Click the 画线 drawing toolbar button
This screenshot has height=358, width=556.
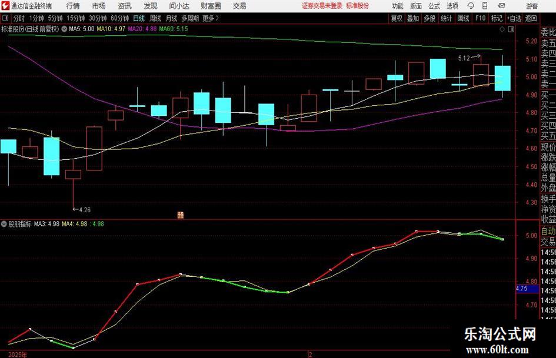[x=463, y=18]
